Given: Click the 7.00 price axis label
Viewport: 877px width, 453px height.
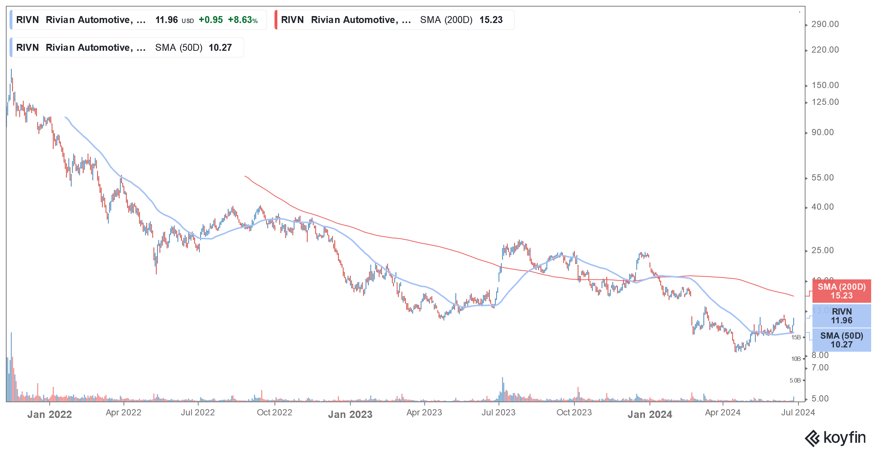Looking at the screenshot, I should click(820, 368).
